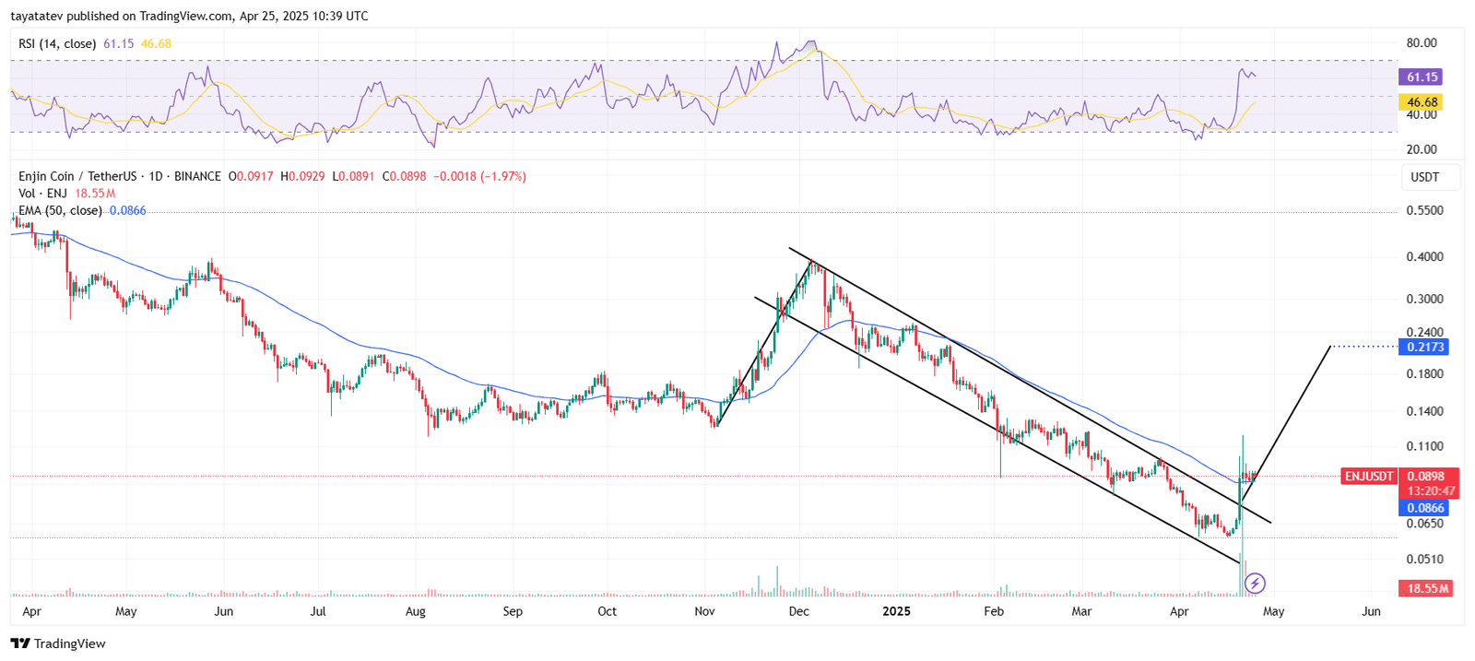
Task: Click the 0.4000 price axis label
Action: [1424, 257]
